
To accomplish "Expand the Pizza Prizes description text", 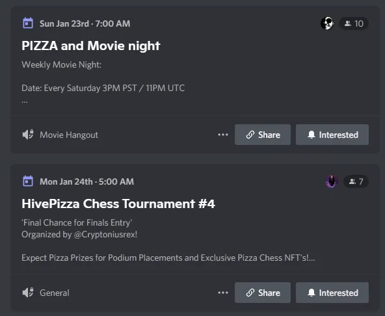I will (x=168, y=258).
